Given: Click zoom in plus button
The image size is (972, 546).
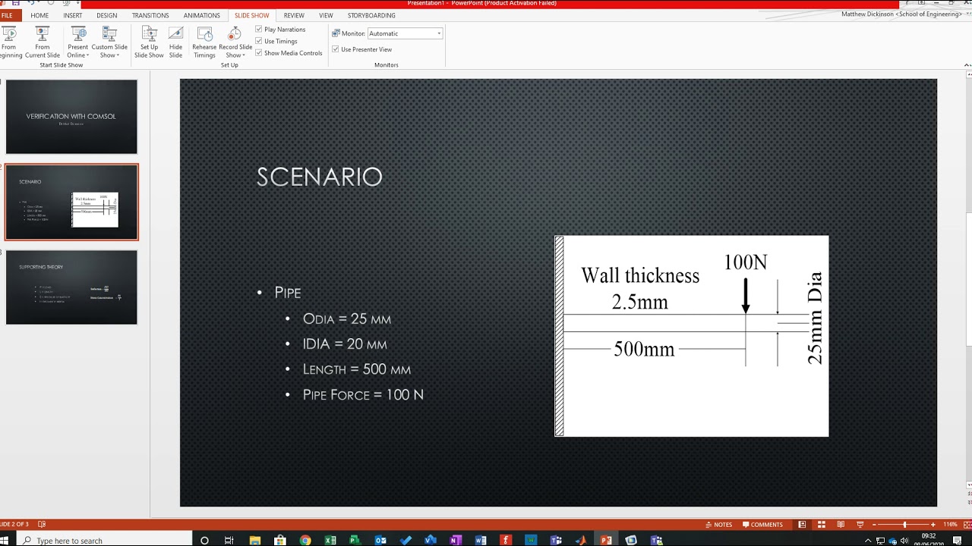Looking at the screenshot, I should coord(933,524).
